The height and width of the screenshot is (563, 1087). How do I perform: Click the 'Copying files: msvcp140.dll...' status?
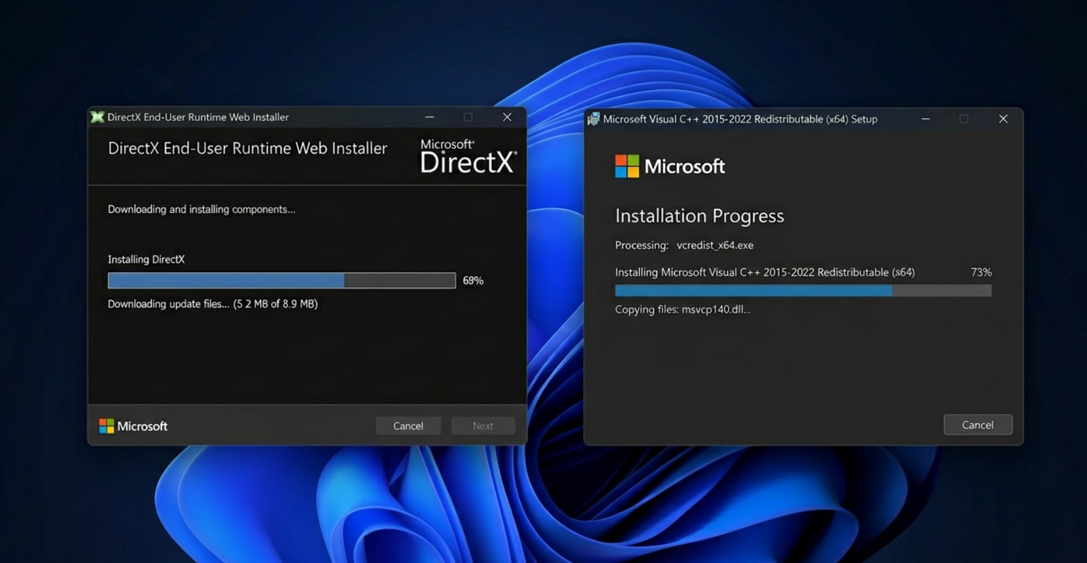pyautogui.click(x=683, y=310)
